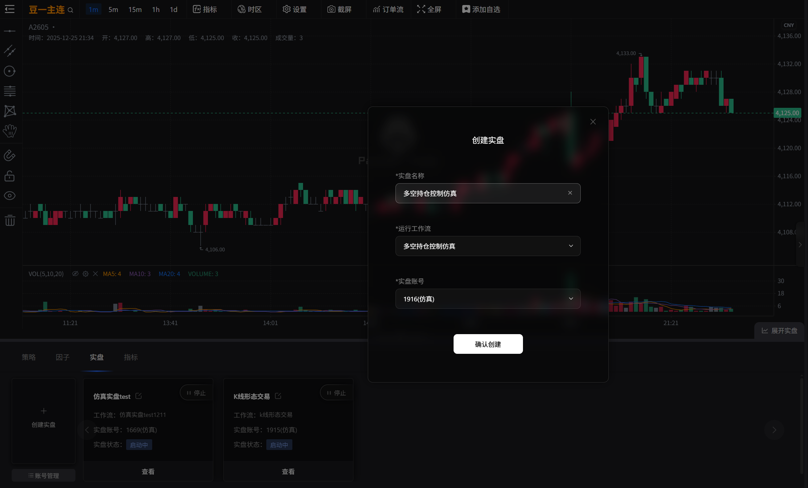Clear the 实盘名称 field text
The image size is (808, 488).
point(570,193)
